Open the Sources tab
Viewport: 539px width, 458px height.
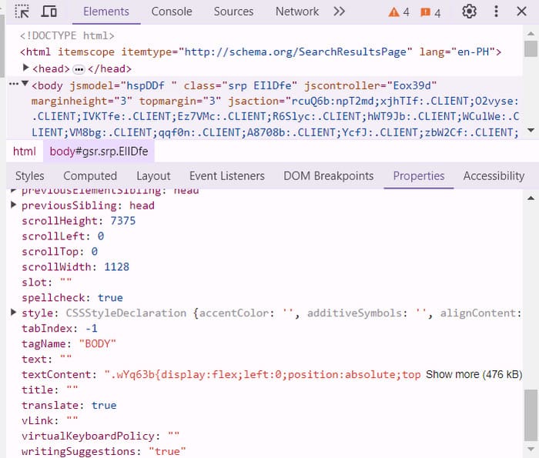coord(233,12)
